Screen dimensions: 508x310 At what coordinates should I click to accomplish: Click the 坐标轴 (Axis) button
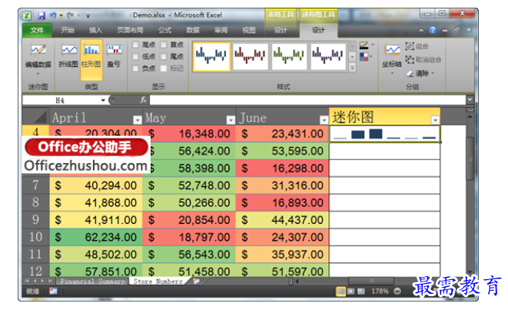pyautogui.click(x=392, y=59)
